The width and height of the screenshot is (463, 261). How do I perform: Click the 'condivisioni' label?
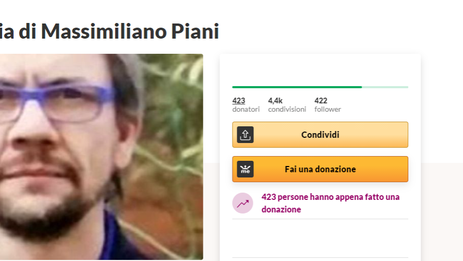coord(287,110)
